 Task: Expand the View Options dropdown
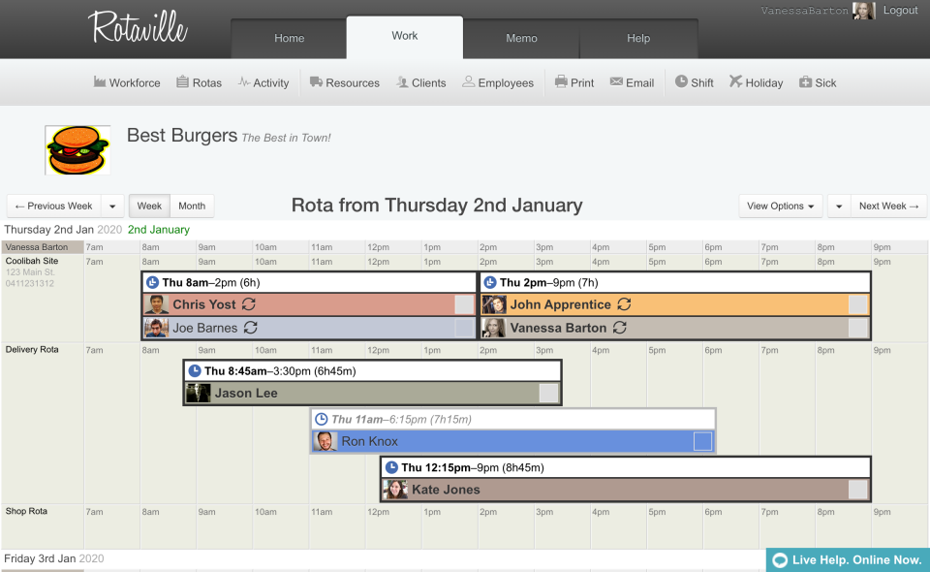[x=780, y=206]
